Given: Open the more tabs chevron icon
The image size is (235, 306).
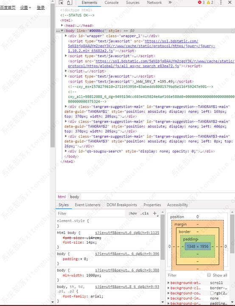Looking at the screenshot, I should (x=170, y=3).
